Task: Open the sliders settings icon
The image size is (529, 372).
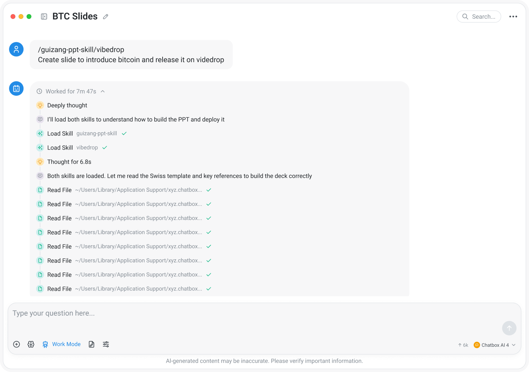Action: [106, 344]
